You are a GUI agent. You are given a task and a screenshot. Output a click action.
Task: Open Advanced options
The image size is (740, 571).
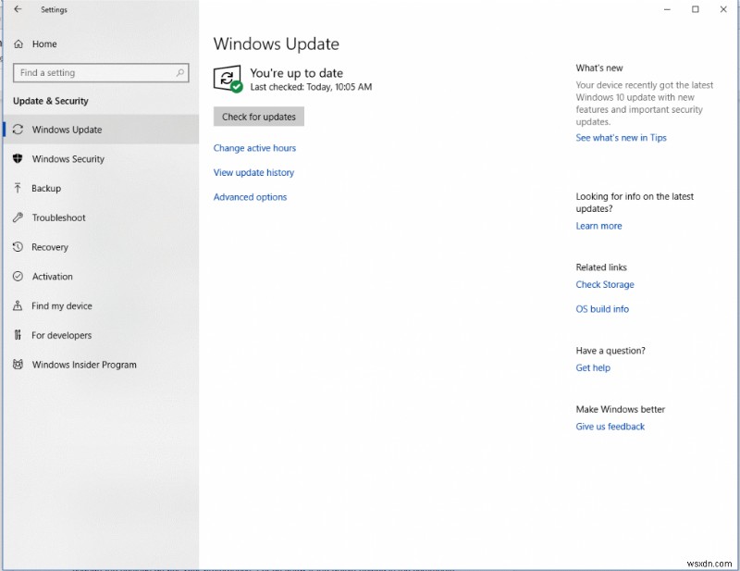click(x=249, y=196)
